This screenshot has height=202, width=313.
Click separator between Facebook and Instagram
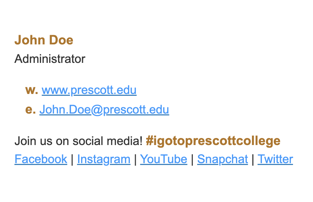click(x=72, y=159)
